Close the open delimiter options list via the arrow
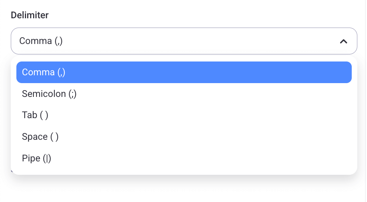This screenshot has width=367, height=202. click(344, 41)
